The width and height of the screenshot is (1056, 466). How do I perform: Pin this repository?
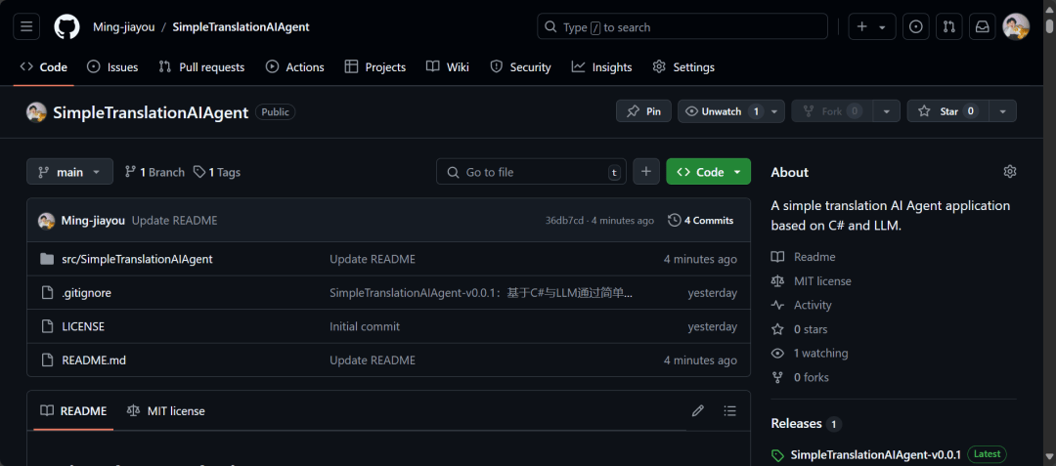click(643, 111)
